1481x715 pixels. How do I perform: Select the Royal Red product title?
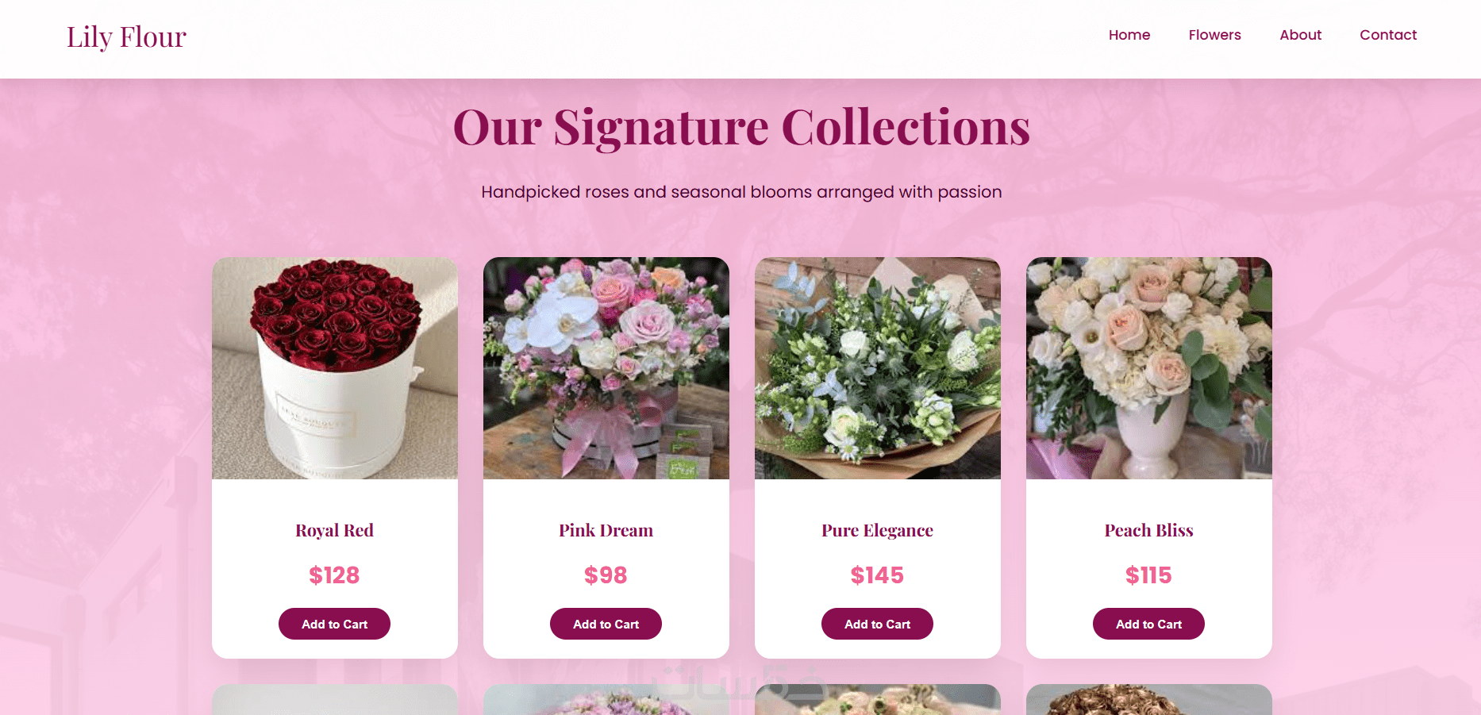coord(334,530)
